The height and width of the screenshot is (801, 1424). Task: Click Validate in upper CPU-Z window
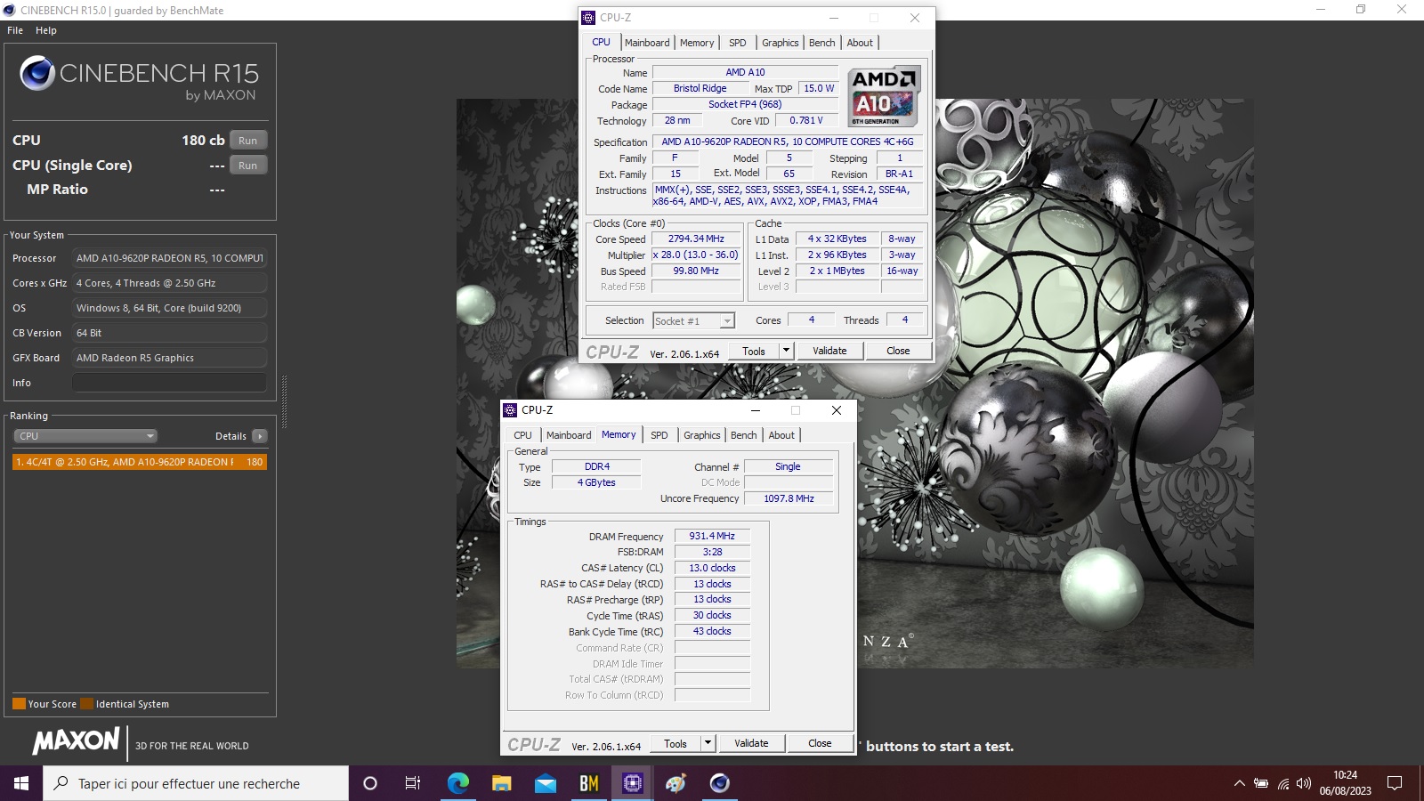click(x=829, y=351)
